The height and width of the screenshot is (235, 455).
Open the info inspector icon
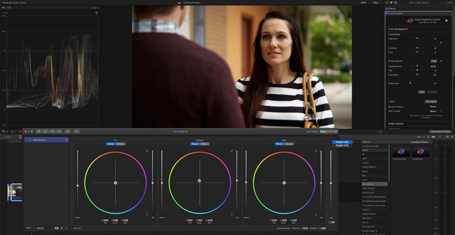coord(396,2)
